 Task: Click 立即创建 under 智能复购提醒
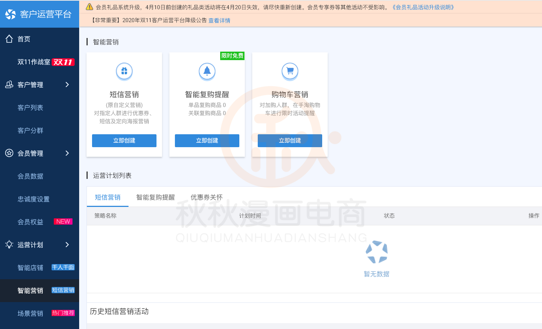coord(207,141)
